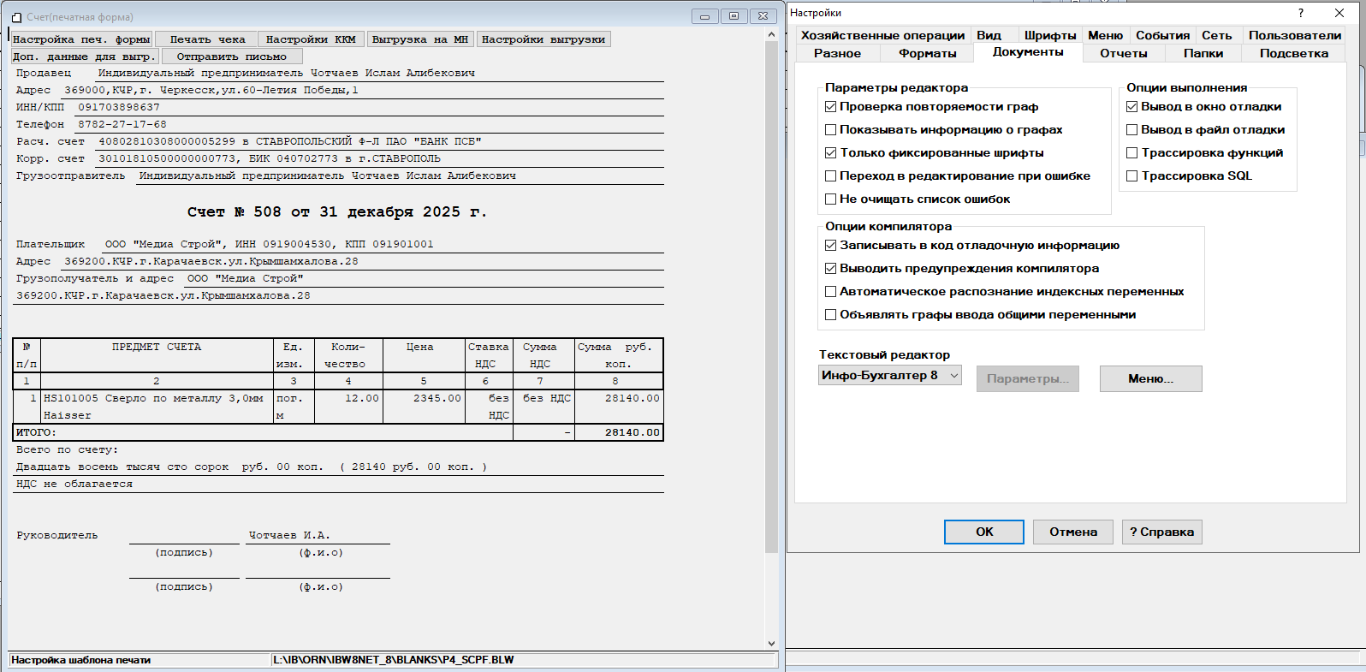Image resolution: width=1366 pixels, height=672 pixels.
Task: Open Настройки ККМ button
Action: coord(311,39)
